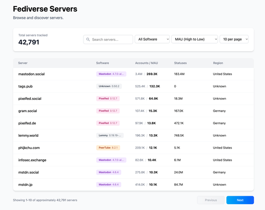This screenshot has width=265, height=210.
Task: Click the Mastodon 4.6.4 badge for mstdn.social
Action: pos(108,172)
